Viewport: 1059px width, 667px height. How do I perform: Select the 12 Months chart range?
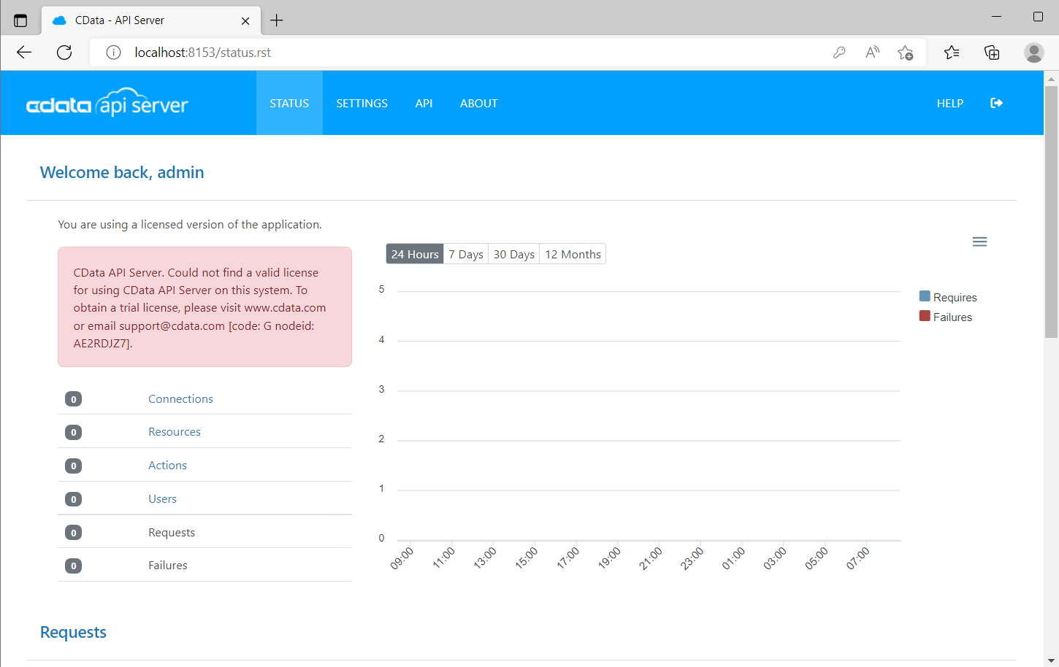573,254
